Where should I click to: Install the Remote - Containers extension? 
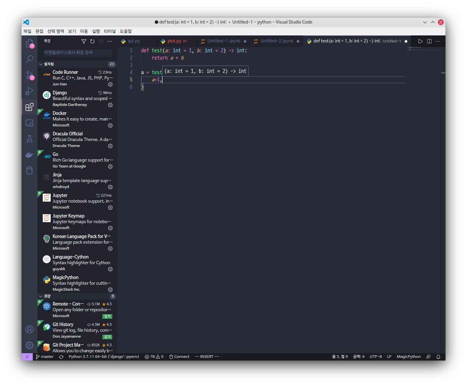(107, 316)
